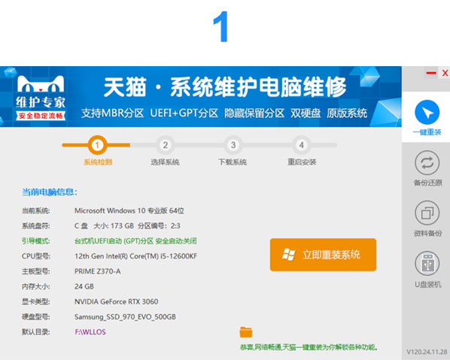Click the 天猫·系统维护电脑维修 banner title
450x360 pixels.
pyautogui.click(x=225, y=87)
